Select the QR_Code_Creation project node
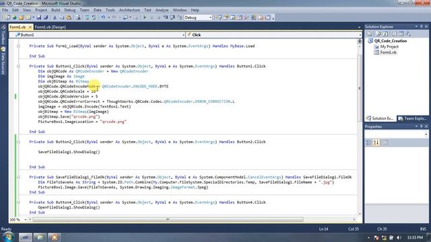 (391, 41)
